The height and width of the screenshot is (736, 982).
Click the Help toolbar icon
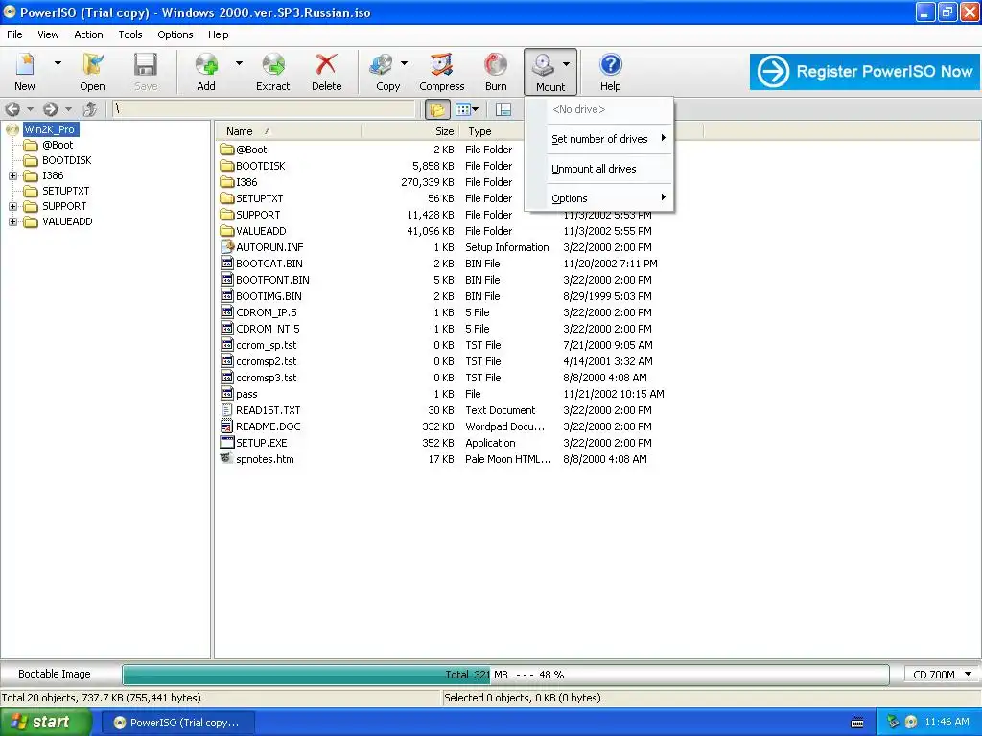[610, 64]
